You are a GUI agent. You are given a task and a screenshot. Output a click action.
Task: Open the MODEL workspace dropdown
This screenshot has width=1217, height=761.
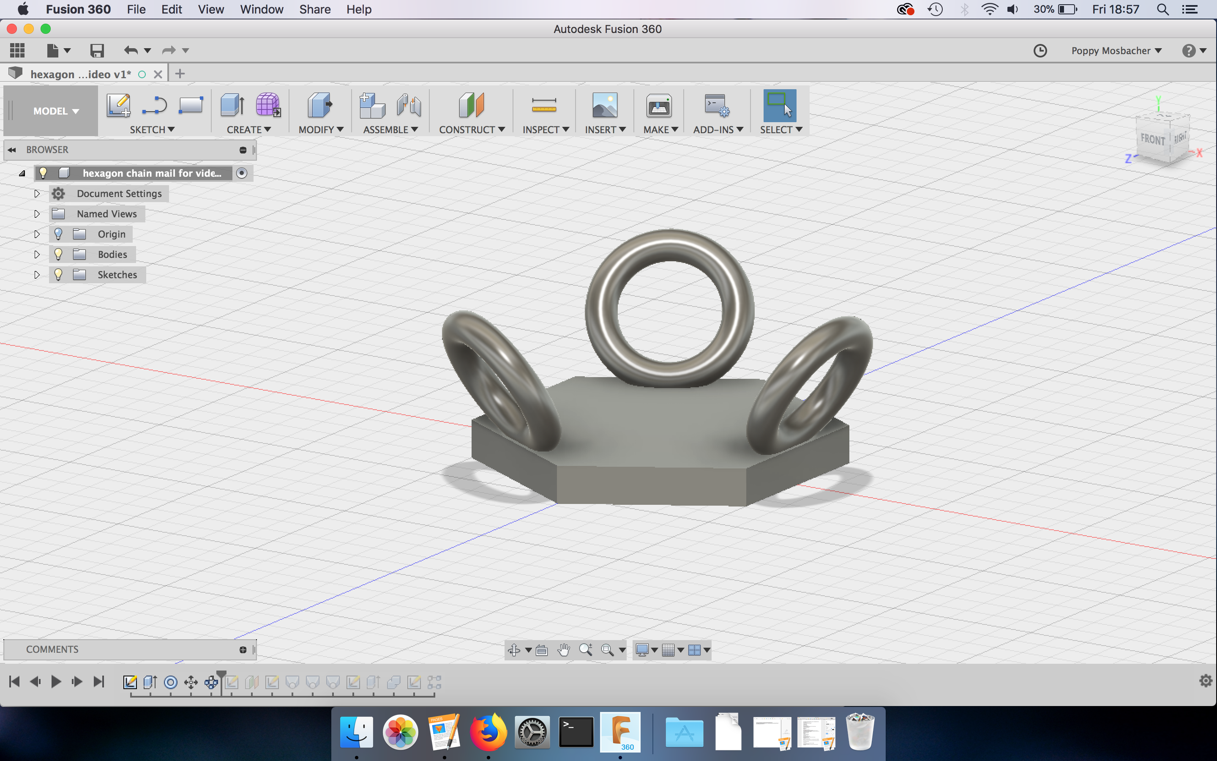55,111
